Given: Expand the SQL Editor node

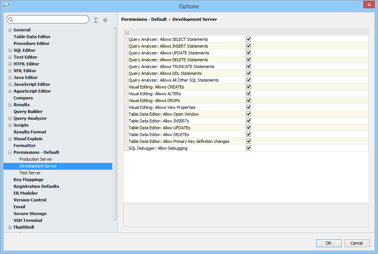Looking at the screenshot, I should [10, 51].
